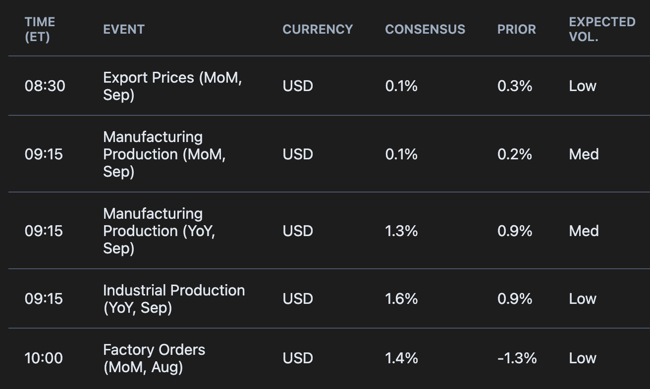The image size is (650, 389).
Task: Open Manufacturing Production (MoM, Sep) event
Action: 164,154
